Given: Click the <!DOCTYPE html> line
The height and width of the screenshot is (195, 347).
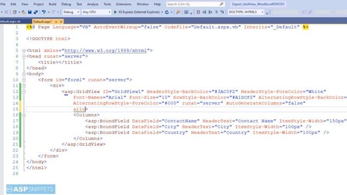Looking at the screenshot, I should [x=48, y=38].
